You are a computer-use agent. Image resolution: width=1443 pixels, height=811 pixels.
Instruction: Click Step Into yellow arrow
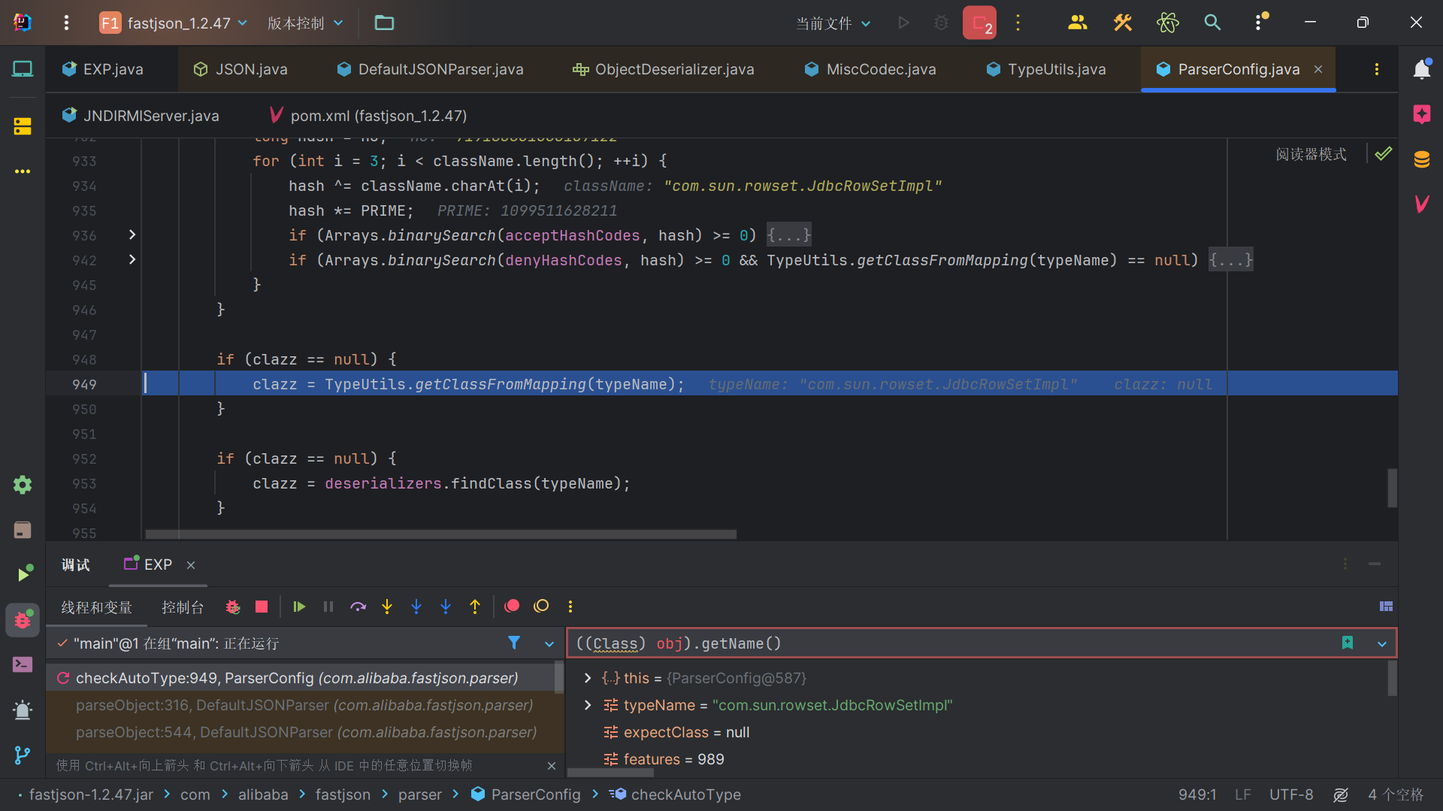(x=387, y=607)
